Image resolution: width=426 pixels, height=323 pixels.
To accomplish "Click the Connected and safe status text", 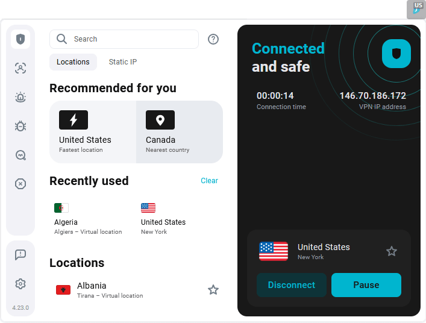I will point(288,58).
